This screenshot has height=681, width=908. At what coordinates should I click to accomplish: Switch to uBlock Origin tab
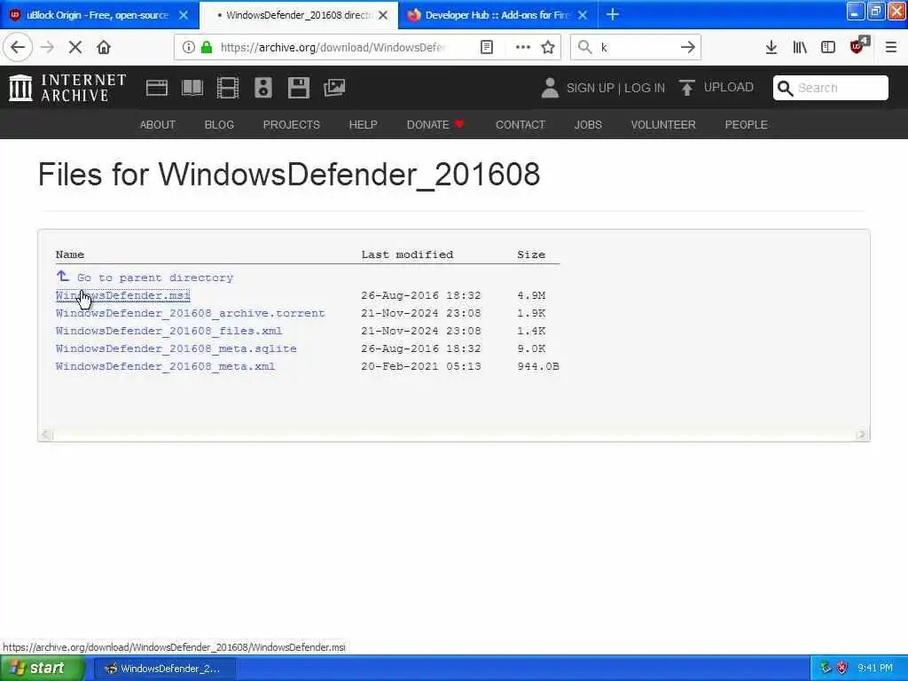click(99, 15)
